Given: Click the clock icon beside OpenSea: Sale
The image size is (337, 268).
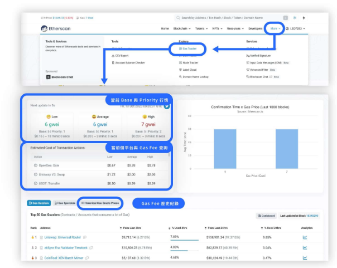Looking at the screenshot, I should pos(36,165).
